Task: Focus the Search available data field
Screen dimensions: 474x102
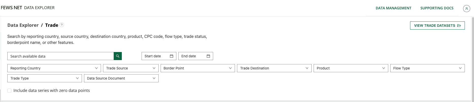Action: coord(61,56)
